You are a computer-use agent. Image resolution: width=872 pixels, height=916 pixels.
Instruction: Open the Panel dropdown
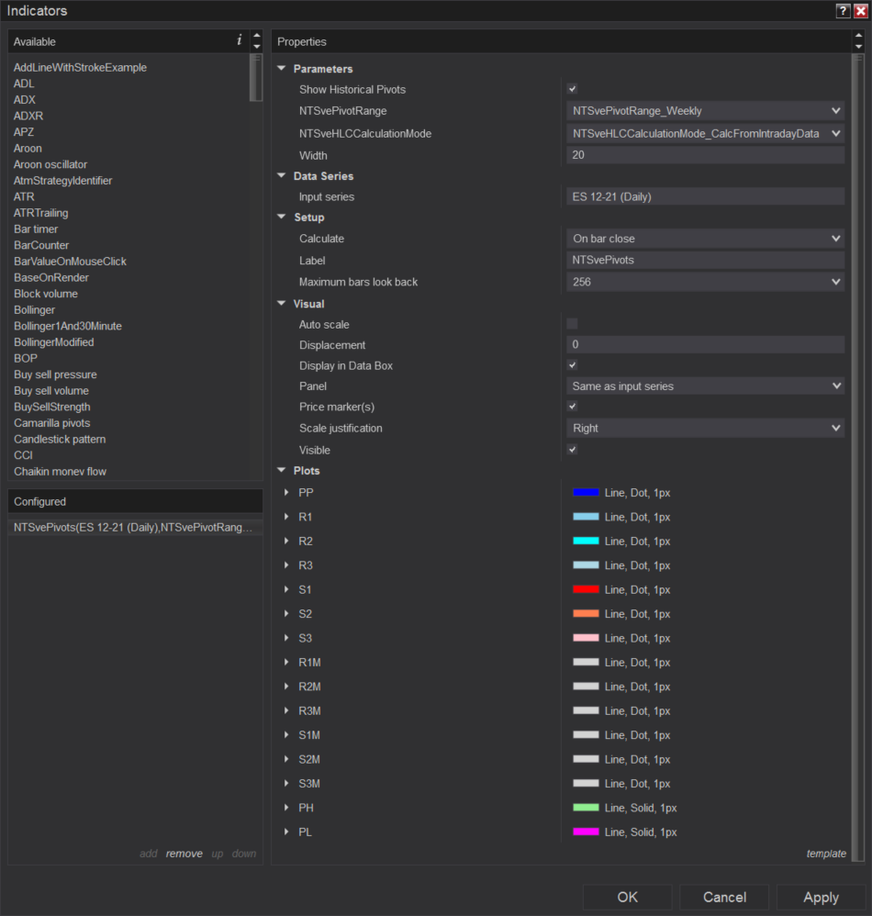(705, 385)
